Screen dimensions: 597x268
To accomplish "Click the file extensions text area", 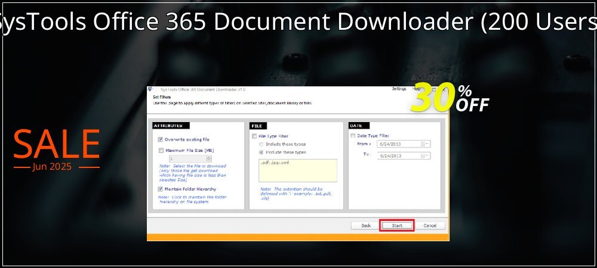I will pyautogui.click(x=298, y=170).
